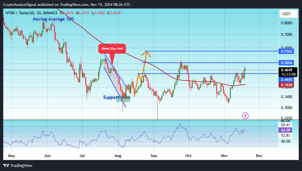Click the 0.5762 price level label
This screenshot has width=302, height=171.
(286, 51)
